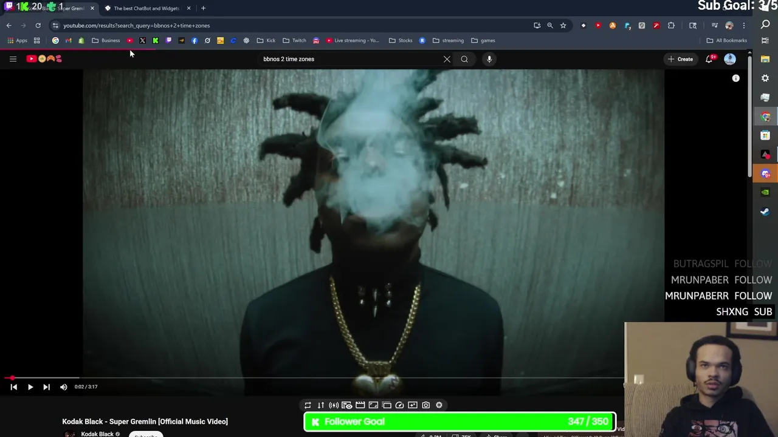This screenshot has width=778, height=437.
Task: Open the X (Twitter) bookmark
Action: (x=142, y=41)
